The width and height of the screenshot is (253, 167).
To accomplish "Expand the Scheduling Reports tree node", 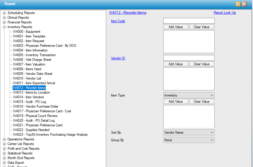I will (x=4, y=13).
